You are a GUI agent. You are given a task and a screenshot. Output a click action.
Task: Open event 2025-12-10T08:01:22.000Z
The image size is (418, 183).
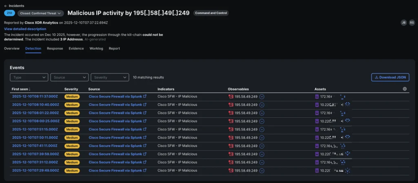[x=36, y=113]
